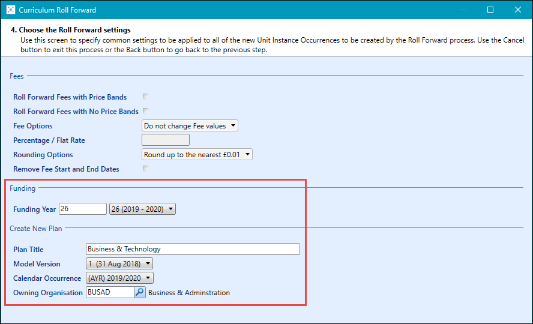
Task: Click the Funding Year text field
Action: tap(82, 209)
